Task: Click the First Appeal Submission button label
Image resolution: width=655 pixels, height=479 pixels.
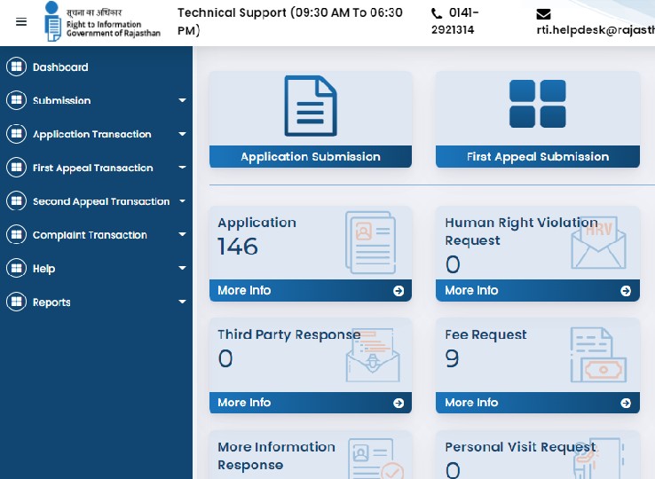Action: 537,157
